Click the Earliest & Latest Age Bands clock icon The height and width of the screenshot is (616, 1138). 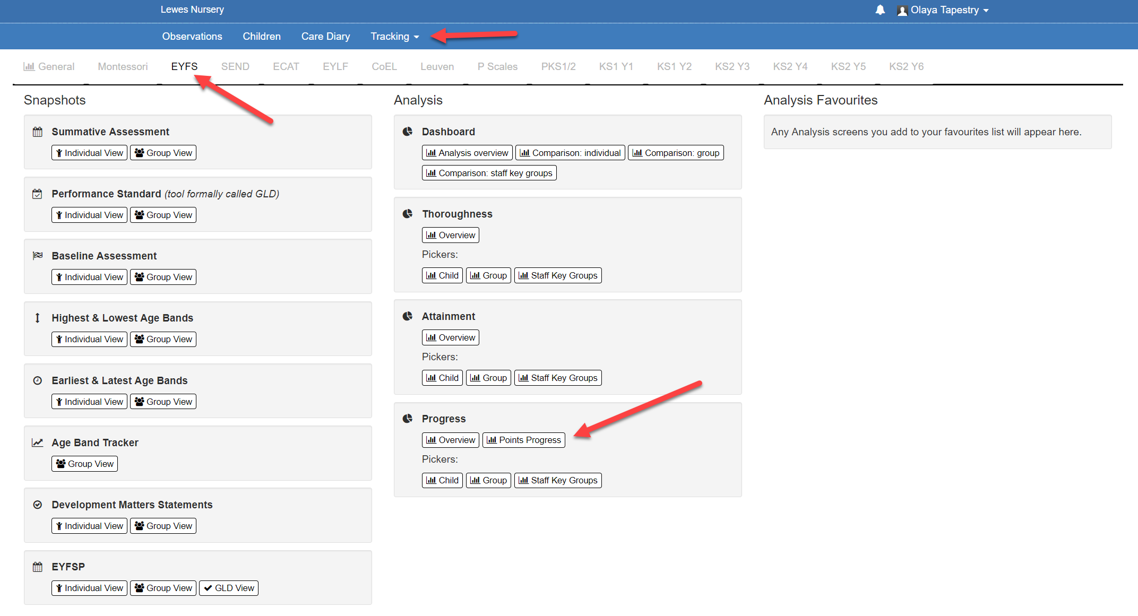tap(37, 380)
